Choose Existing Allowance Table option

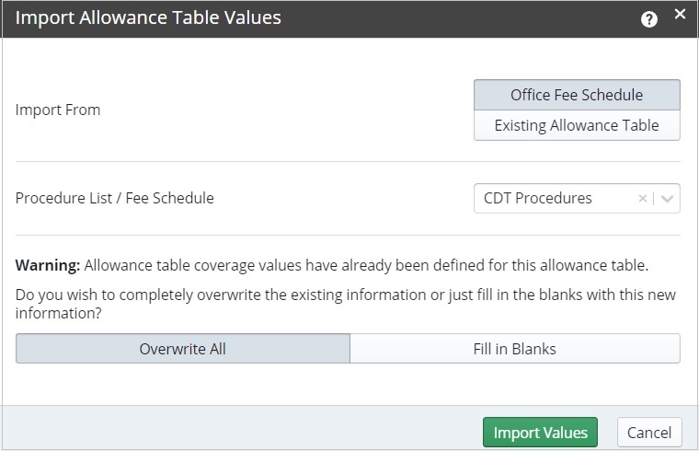point(577,125)
